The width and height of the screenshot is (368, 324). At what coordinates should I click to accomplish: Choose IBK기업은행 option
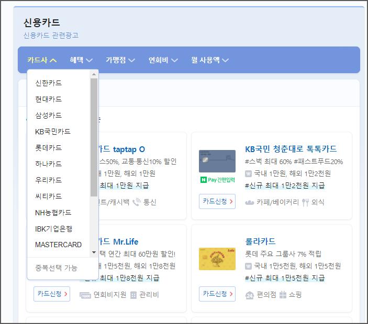[x=53, y=229]
